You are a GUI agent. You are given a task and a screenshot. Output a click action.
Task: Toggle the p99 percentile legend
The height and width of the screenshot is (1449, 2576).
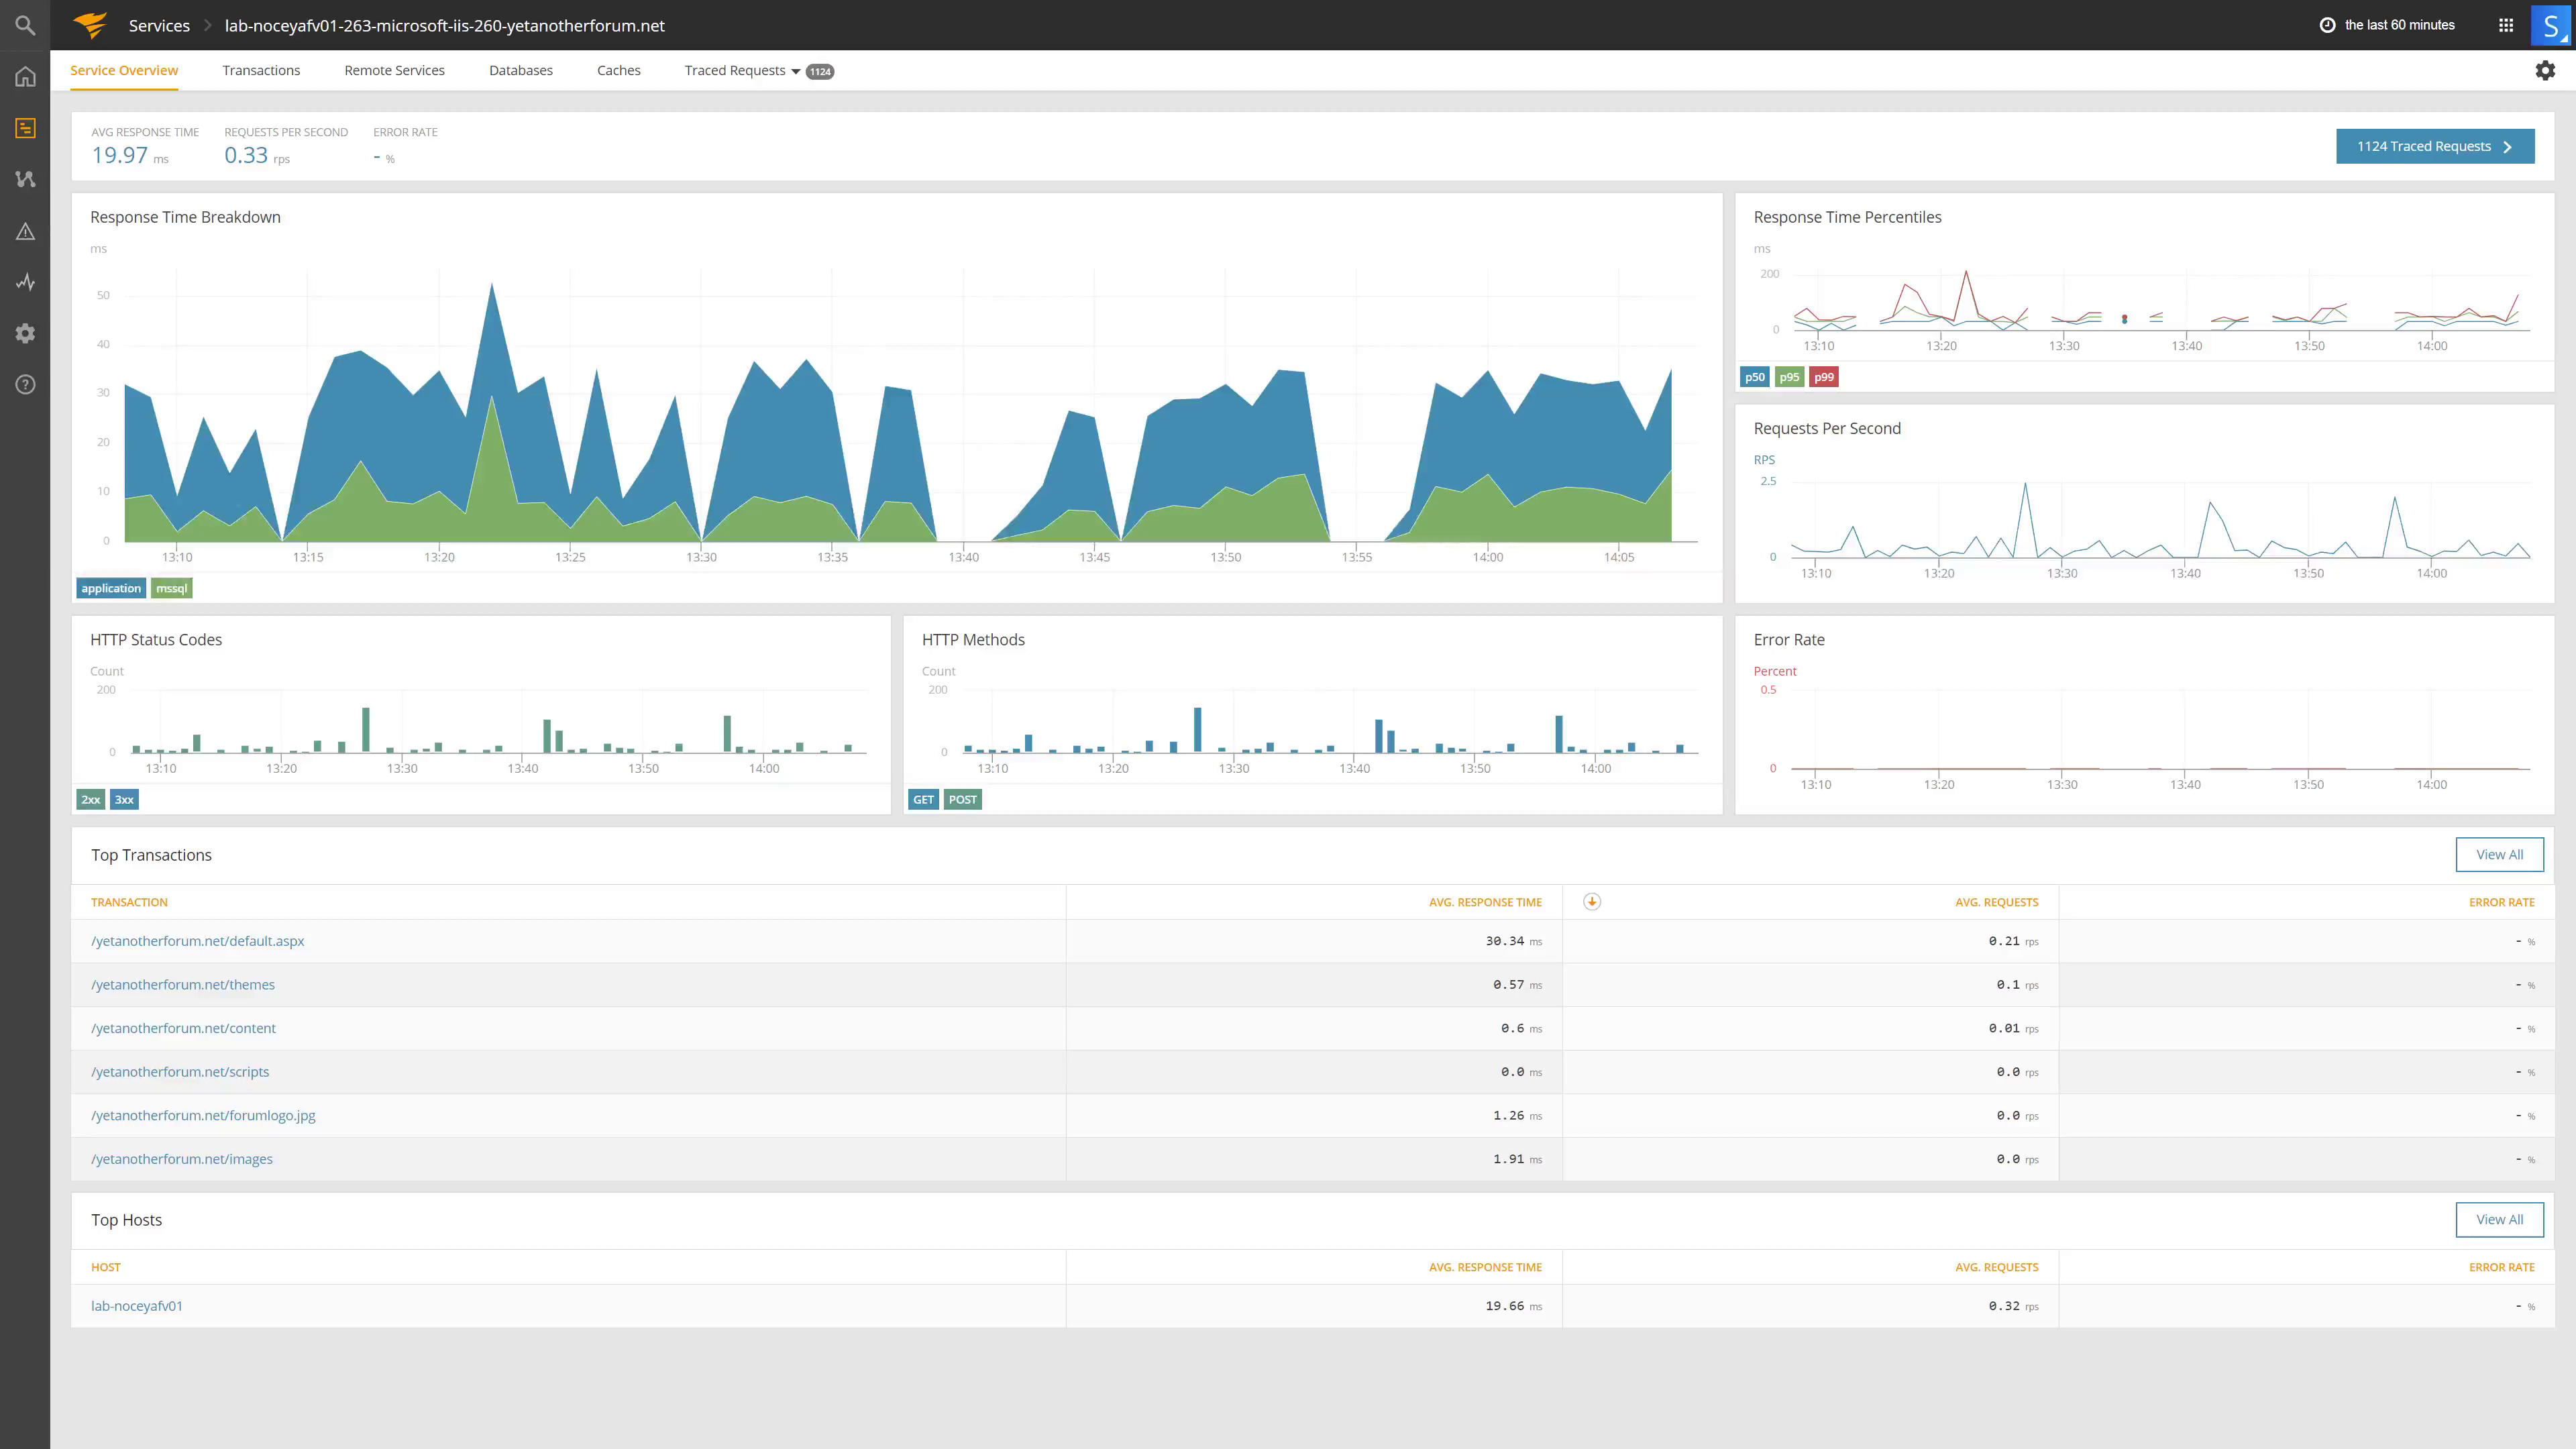1824,377
